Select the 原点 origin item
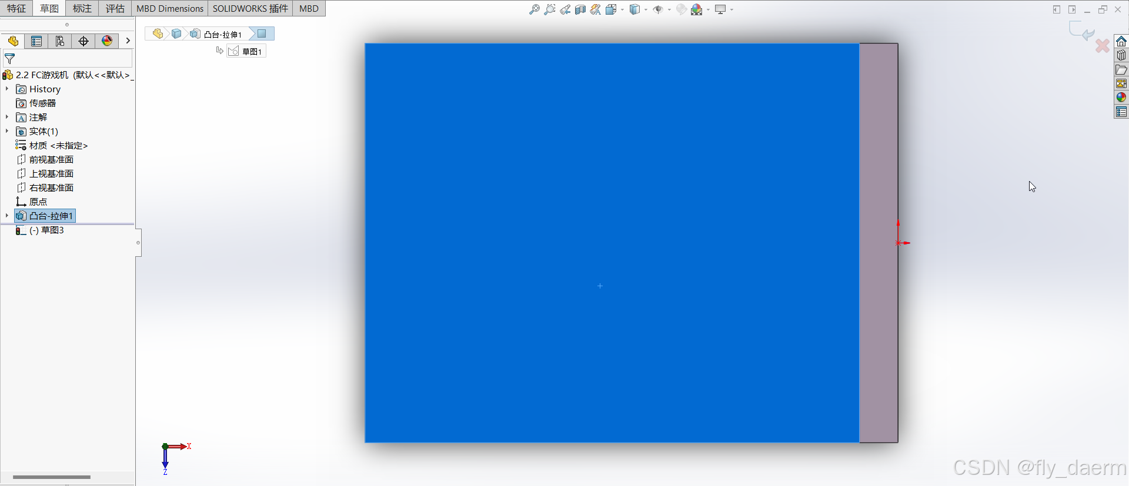 coord(32,202)
